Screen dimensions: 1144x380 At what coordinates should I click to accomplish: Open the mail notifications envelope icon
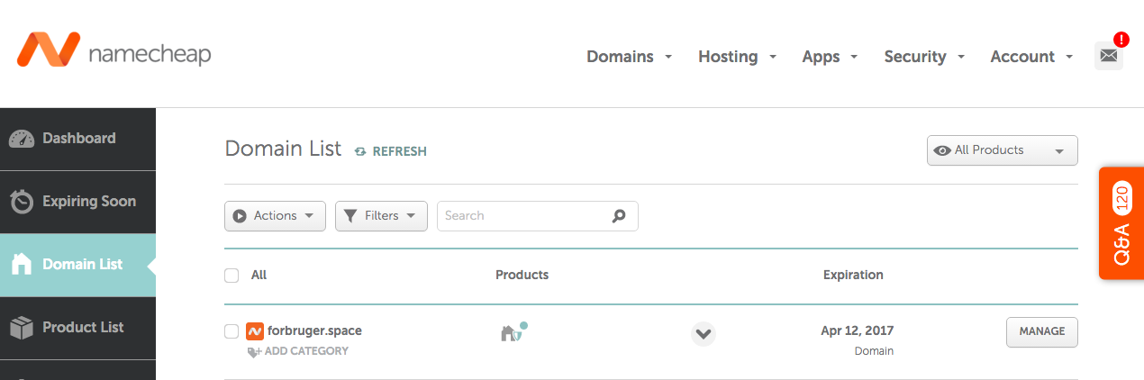[1109, 56]
